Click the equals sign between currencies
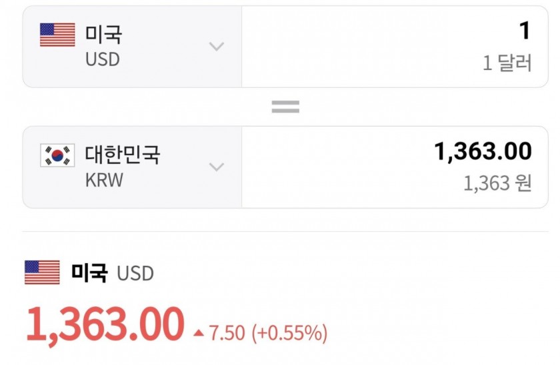The height and width of the screenshot is (365, 560). (x=285, y=107)
